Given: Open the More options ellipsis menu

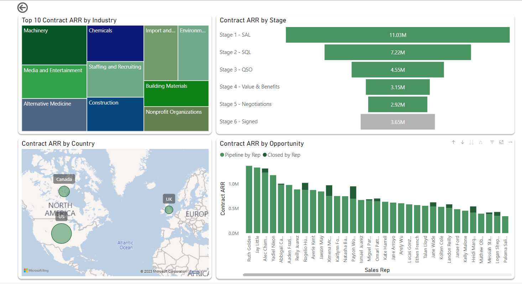Looking at the screenshot, I should pyautogui.click(x=510, y=142).
